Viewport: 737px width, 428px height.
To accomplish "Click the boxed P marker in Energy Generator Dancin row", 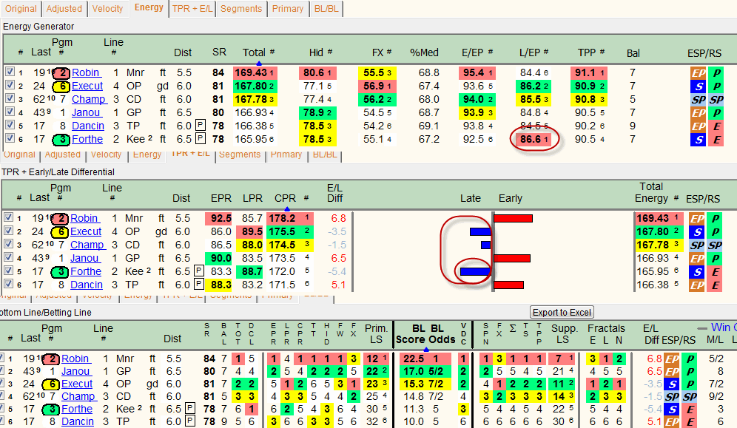I will pyautogui.click(x=201, y=126).
